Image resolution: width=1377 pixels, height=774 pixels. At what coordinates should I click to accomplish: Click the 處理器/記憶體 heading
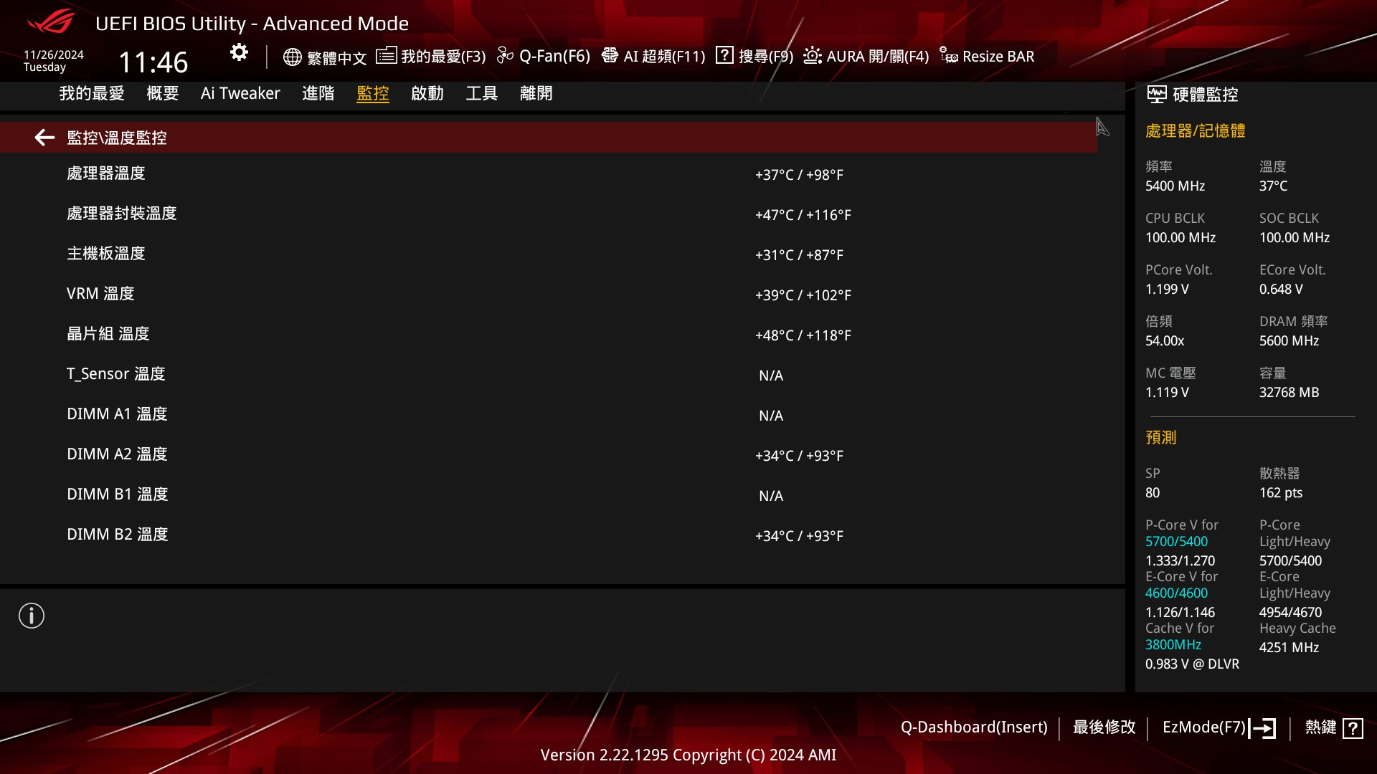1196,131
